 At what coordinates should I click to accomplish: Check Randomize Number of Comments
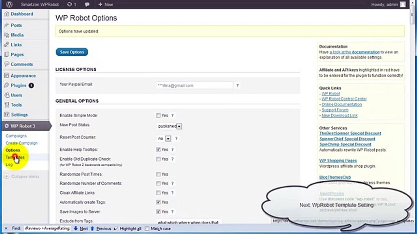tap(158, 183)
